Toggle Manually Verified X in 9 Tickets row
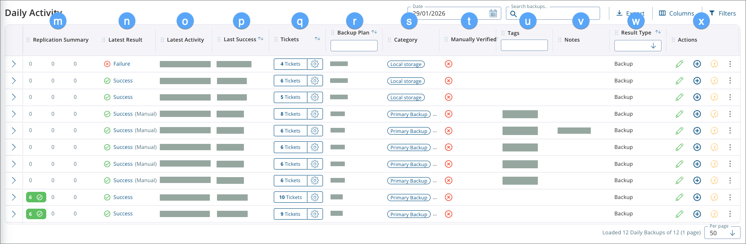Viewport: 746px width, 244px height. point(449,214)
